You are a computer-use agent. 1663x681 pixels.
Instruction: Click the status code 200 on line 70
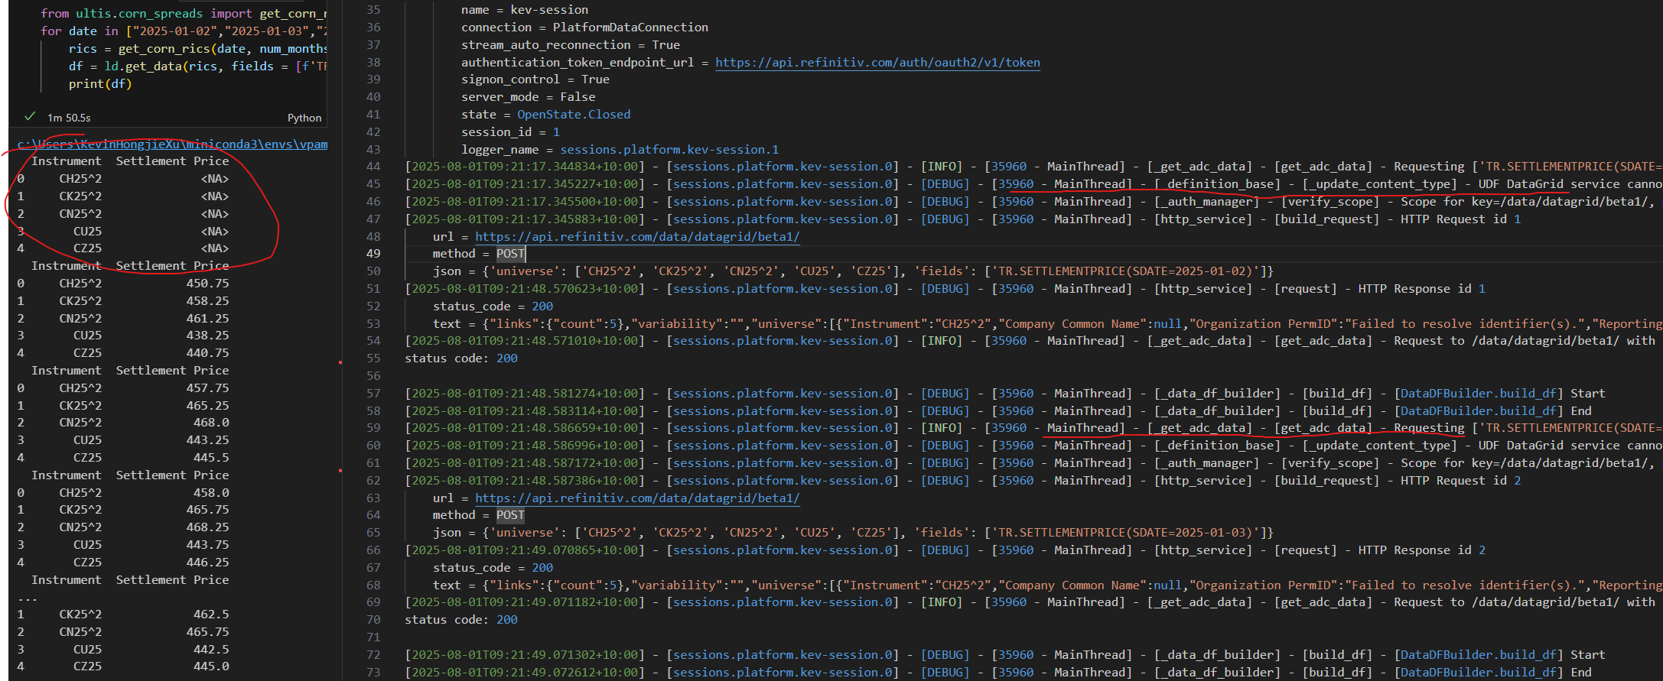pyautogui.click(x=506, y=620)
